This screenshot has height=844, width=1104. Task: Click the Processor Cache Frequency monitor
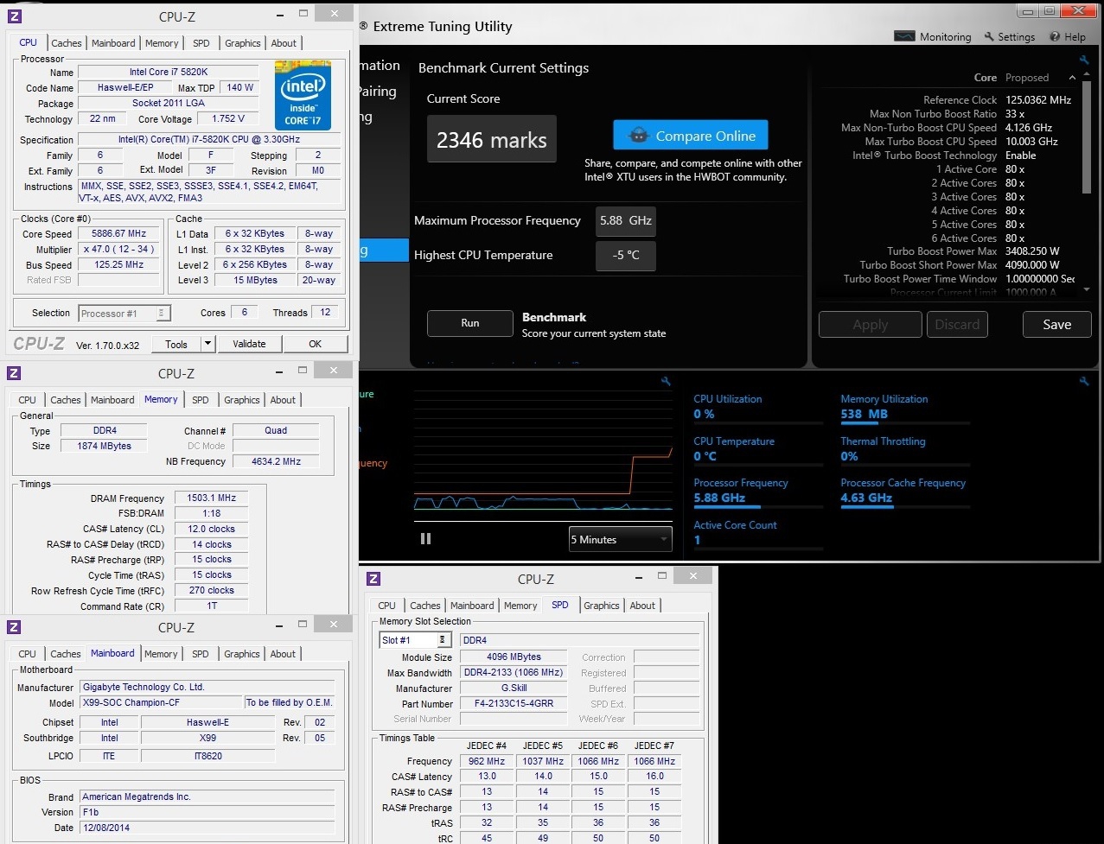[x=905, y=492]
